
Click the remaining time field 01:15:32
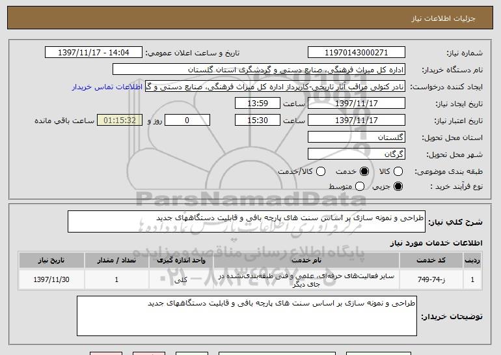pyautogui.click(x=120, y=121)
